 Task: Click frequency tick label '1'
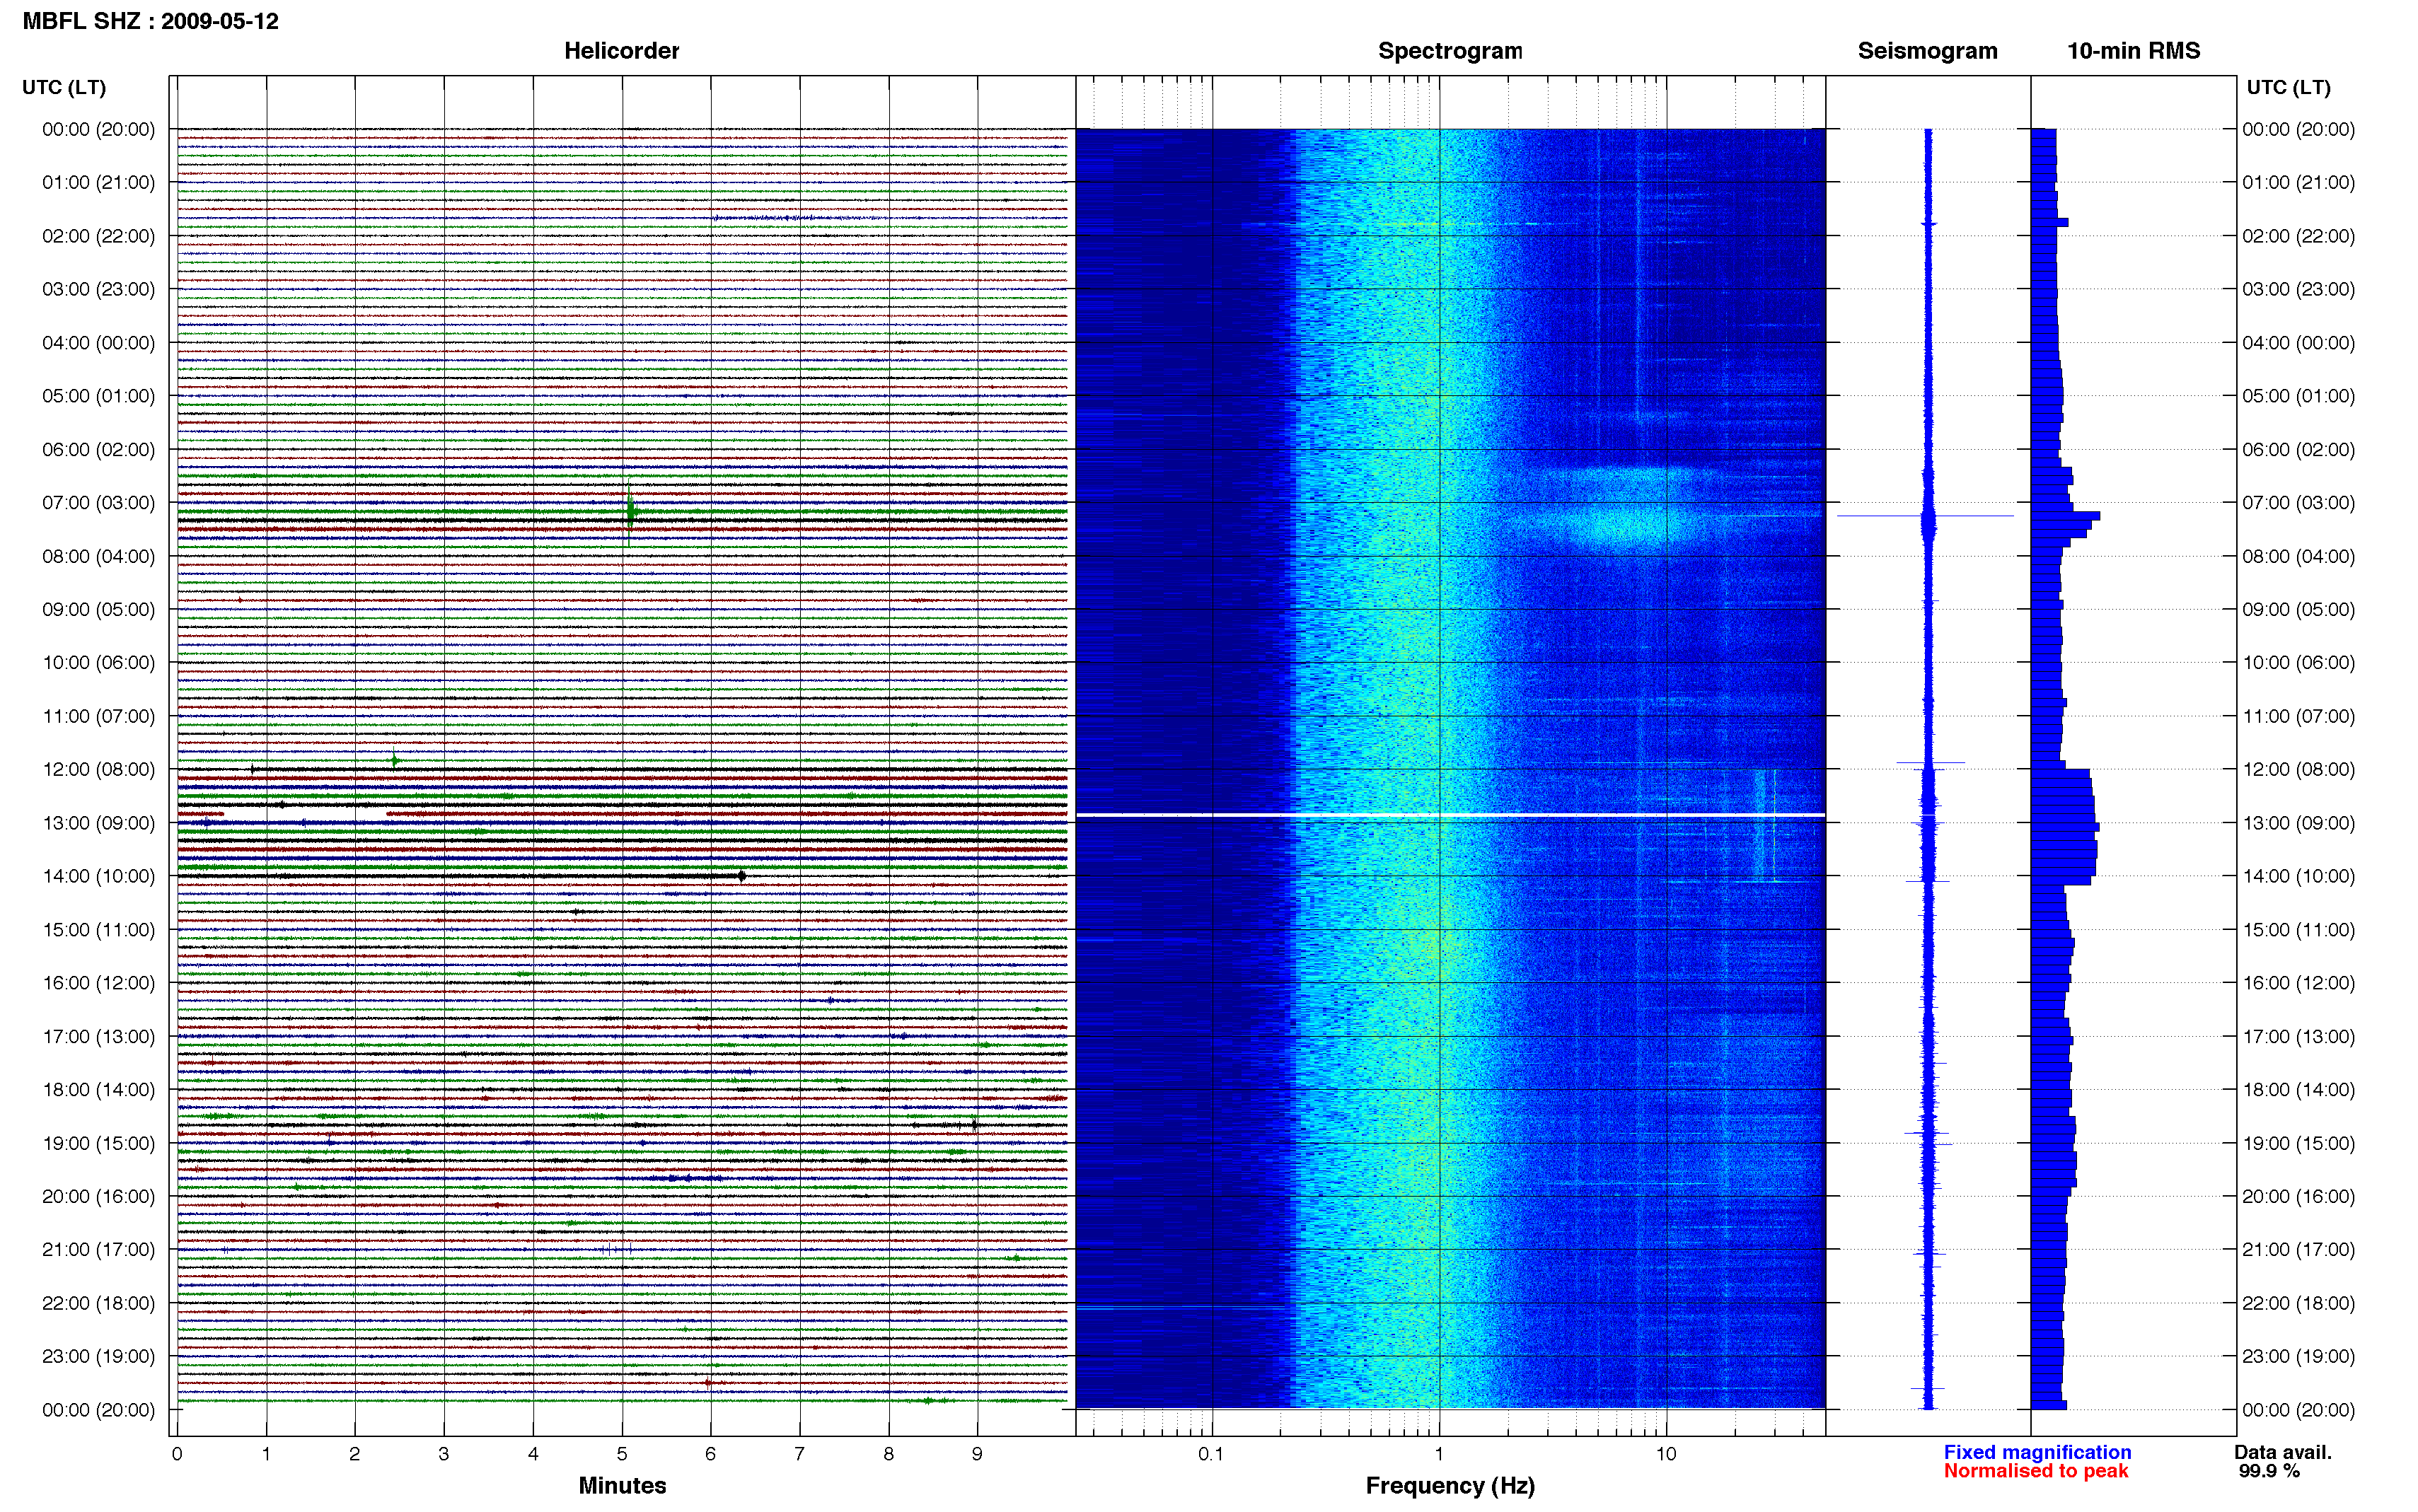[1439, 1454]
